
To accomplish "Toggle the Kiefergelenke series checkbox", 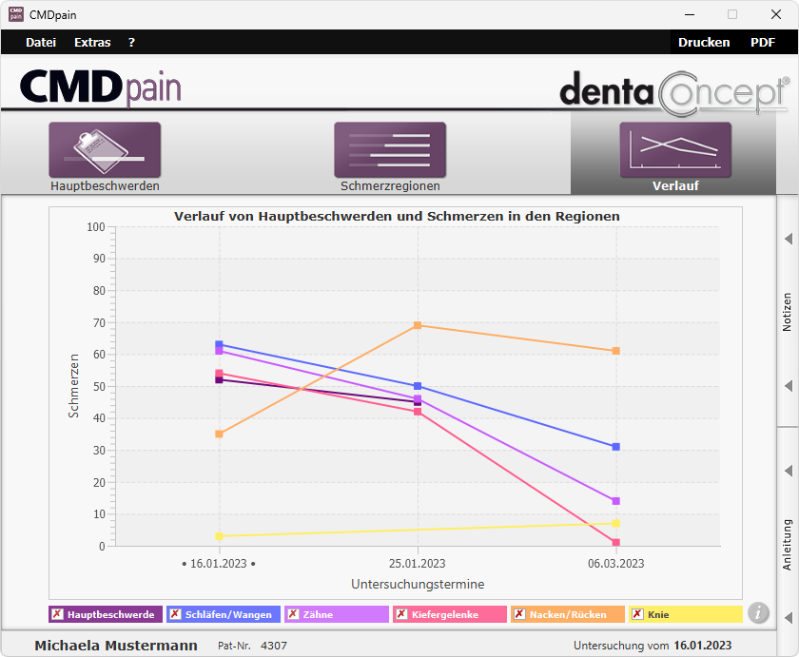I will point(401,614).
